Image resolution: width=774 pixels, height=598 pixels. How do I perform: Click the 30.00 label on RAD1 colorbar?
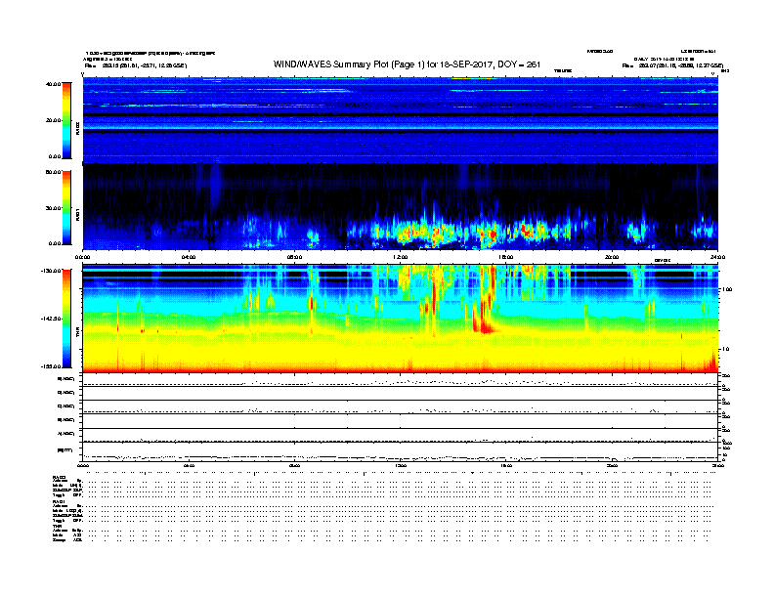[x=53, y=208]
